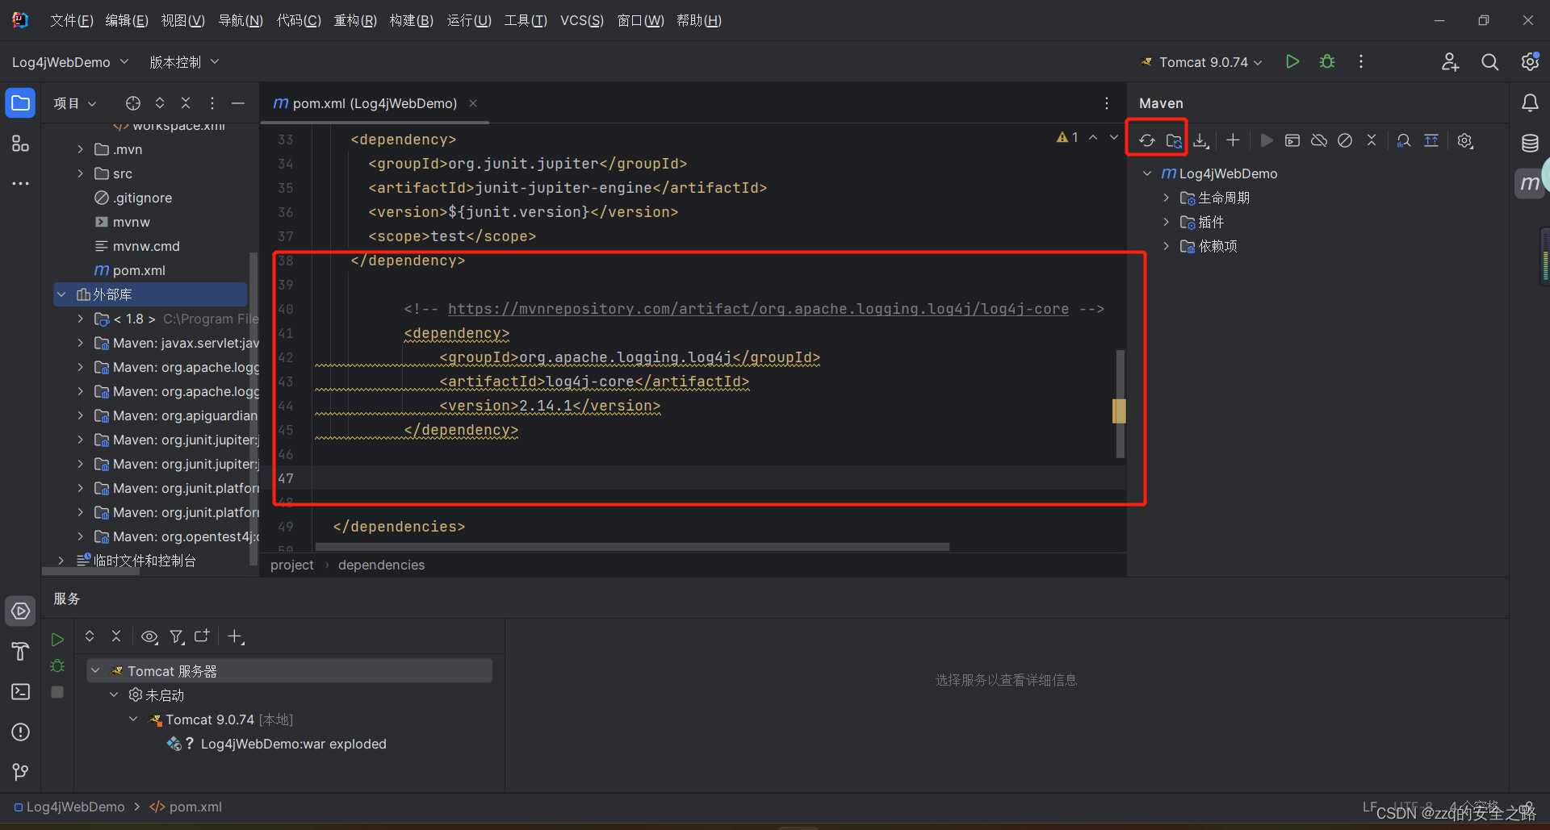The image size is (1550, 830).
Task: Collapse all in project panel
Action: (x=186, y=102)
